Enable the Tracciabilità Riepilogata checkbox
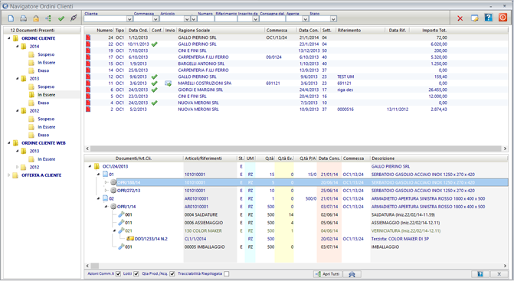The image size is (514, 281). (227, 274)
